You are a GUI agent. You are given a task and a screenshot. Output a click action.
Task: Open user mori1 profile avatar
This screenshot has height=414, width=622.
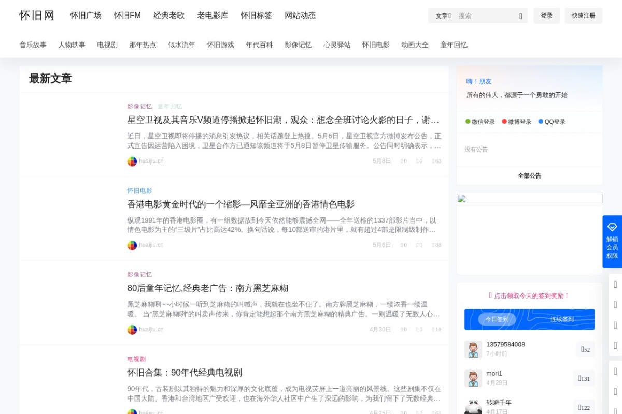[x=473, y=378]
